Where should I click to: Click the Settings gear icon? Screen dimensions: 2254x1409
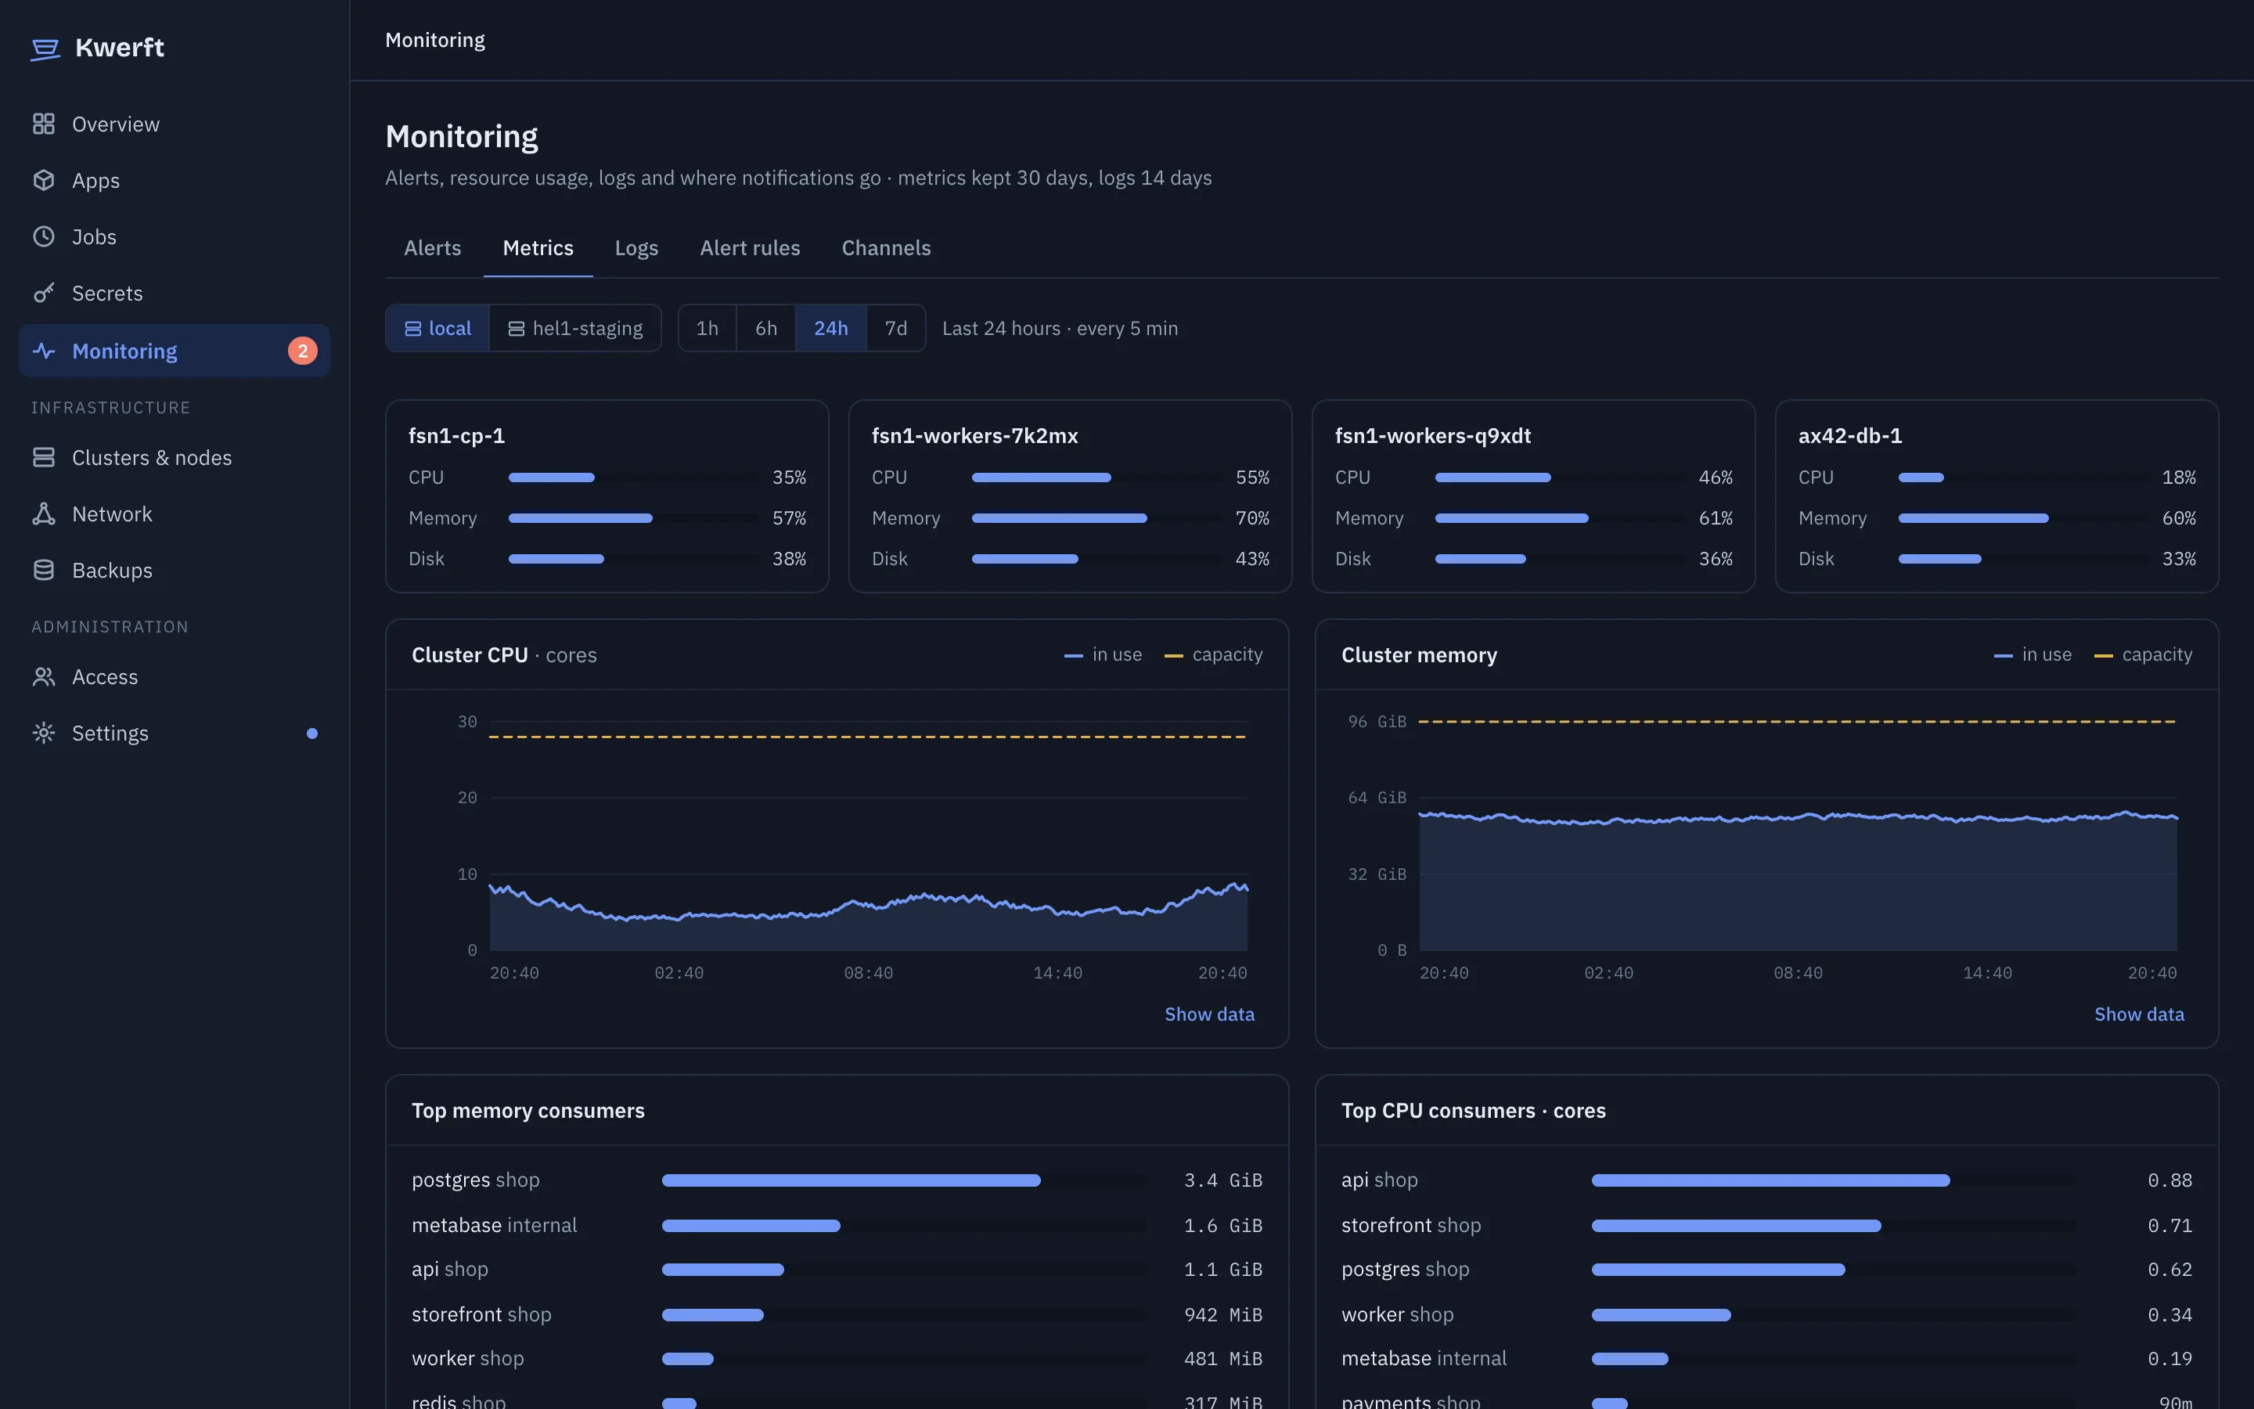pyautogui.click(x=44, y=733)
